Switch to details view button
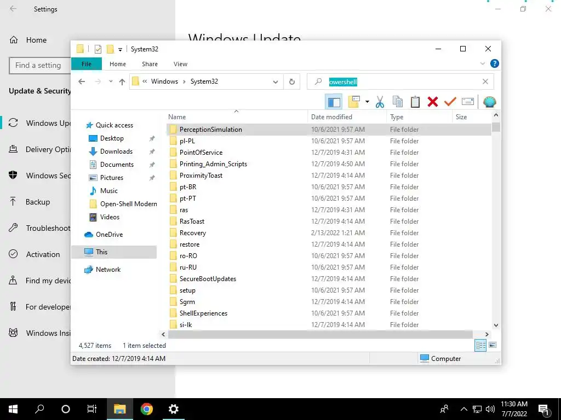The image size is (561, 420). (480, 345)
